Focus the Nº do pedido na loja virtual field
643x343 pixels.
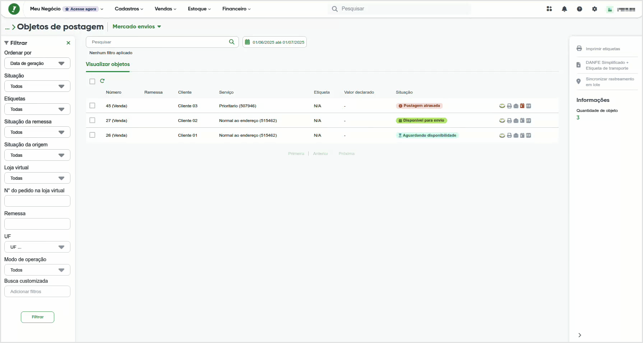pos(37,201)
